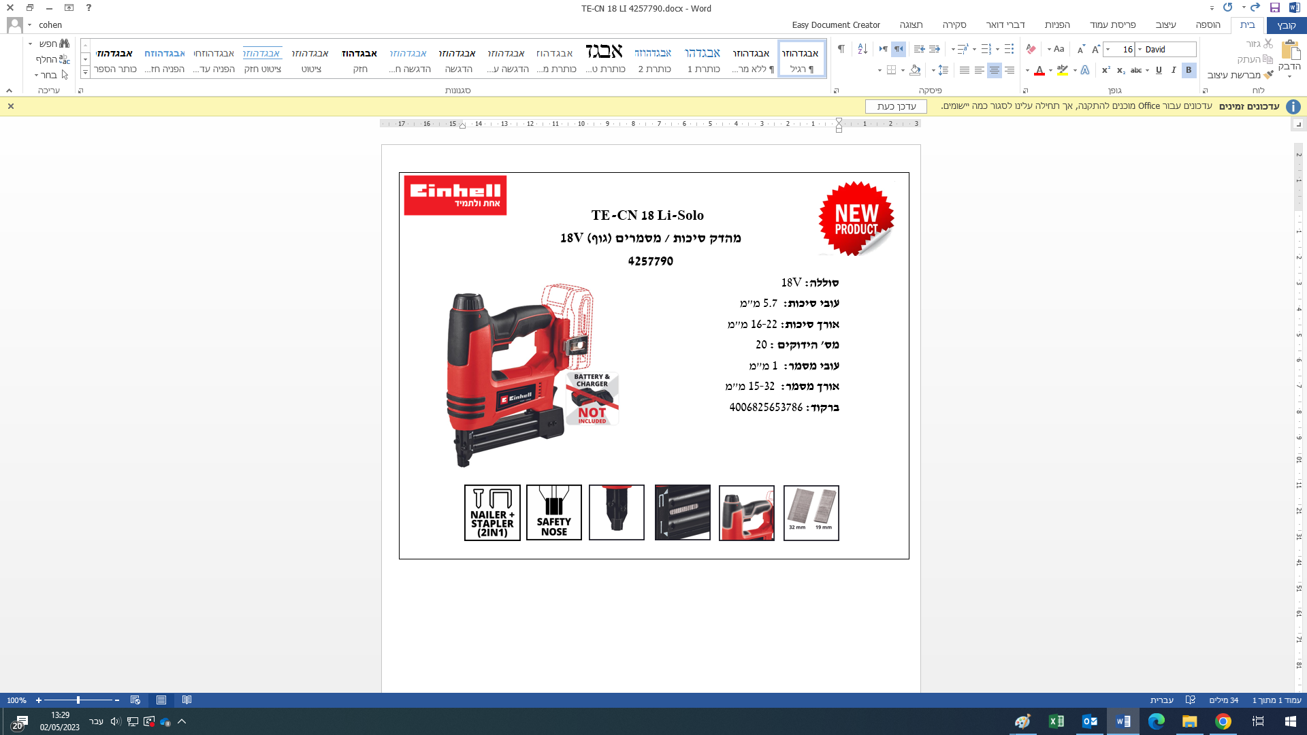Image resolution: width=1307 pixels, height=735 pixels.
Task: Apply the Heading 1 (כותרת 1) style
Action: click(703, 59)
